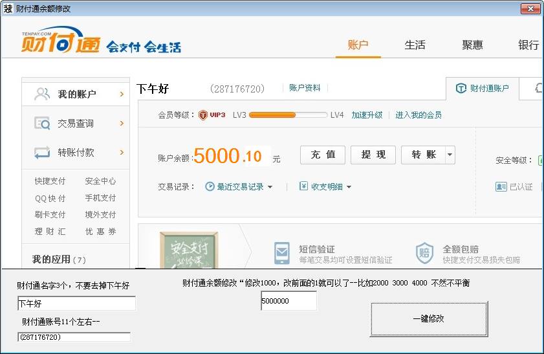Open 交易查询 sidebar menu item
Image resolution: width=544 pixels, height=354 pixels.
76,123
